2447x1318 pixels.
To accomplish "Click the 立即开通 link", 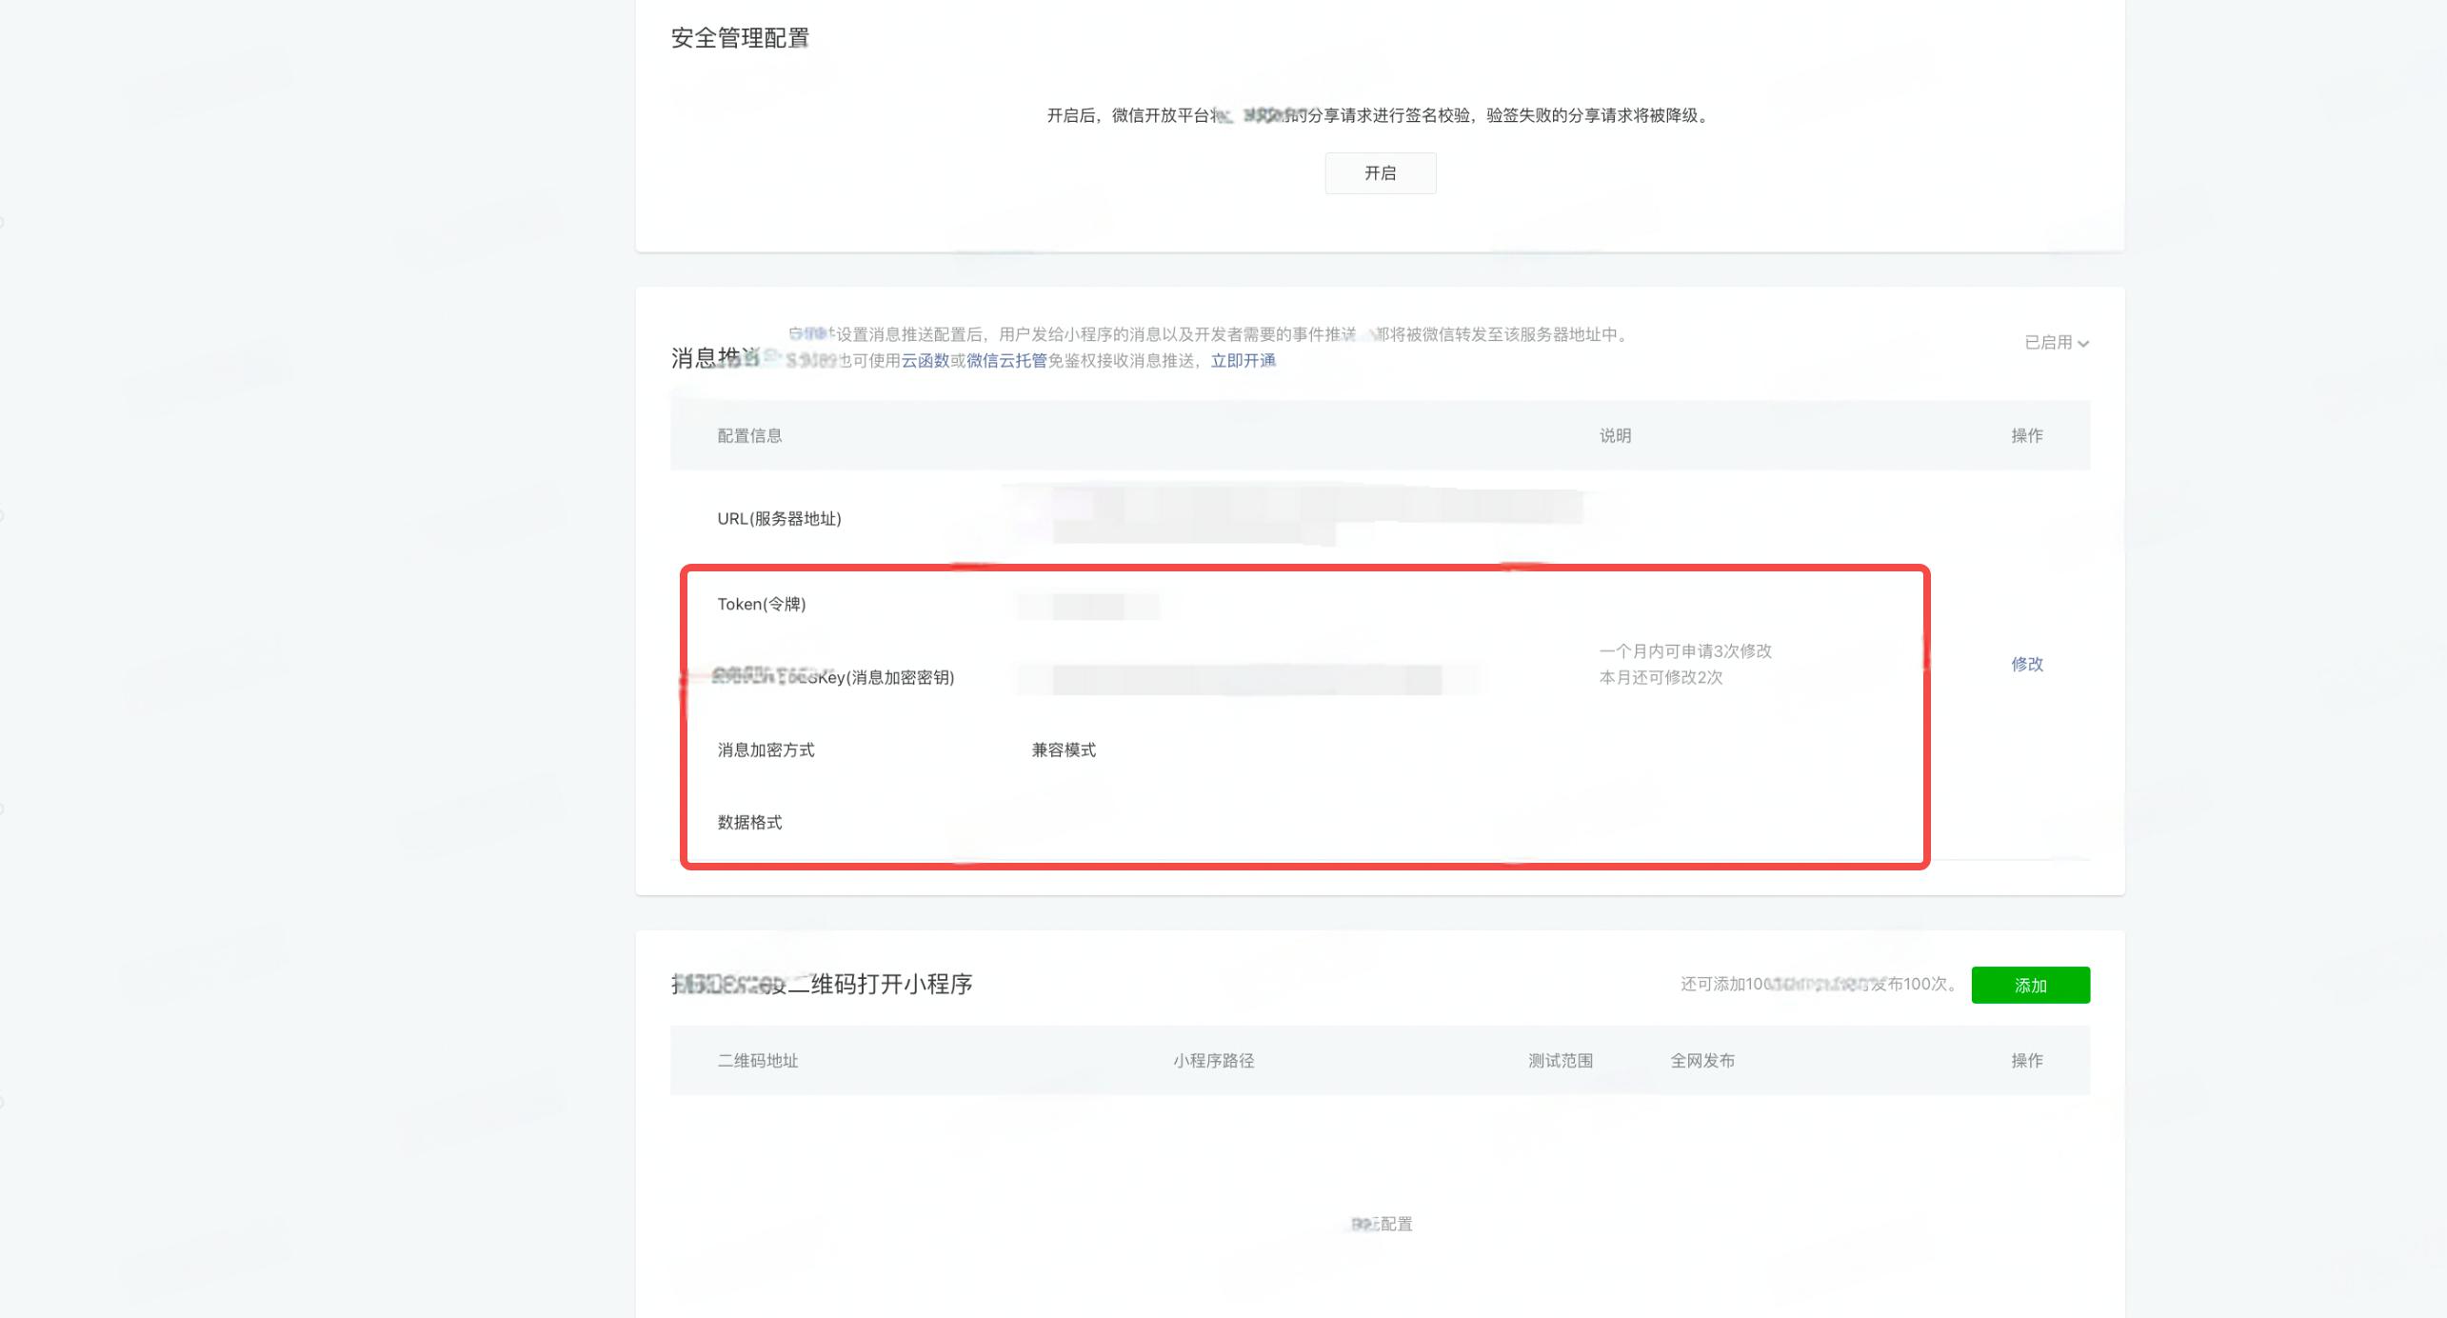I will 1243,361.
